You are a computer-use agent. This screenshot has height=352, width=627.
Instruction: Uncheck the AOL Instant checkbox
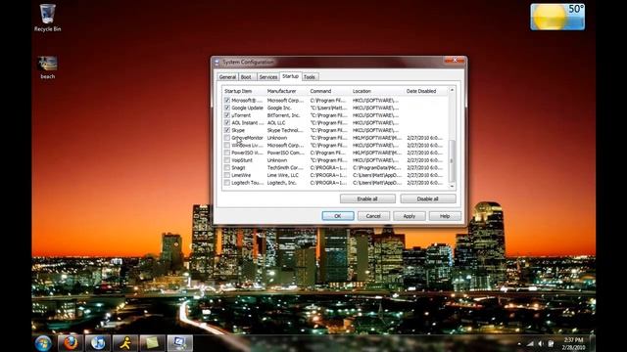coord(226,123)
